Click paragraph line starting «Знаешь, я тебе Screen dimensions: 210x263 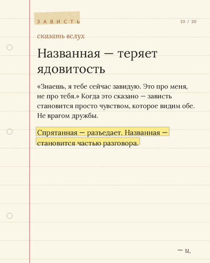click(x=112, y=86)
